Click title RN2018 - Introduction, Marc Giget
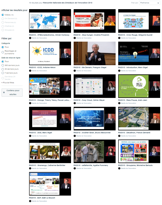Screen dimensions: 162x205 click(x=133, y=68)
